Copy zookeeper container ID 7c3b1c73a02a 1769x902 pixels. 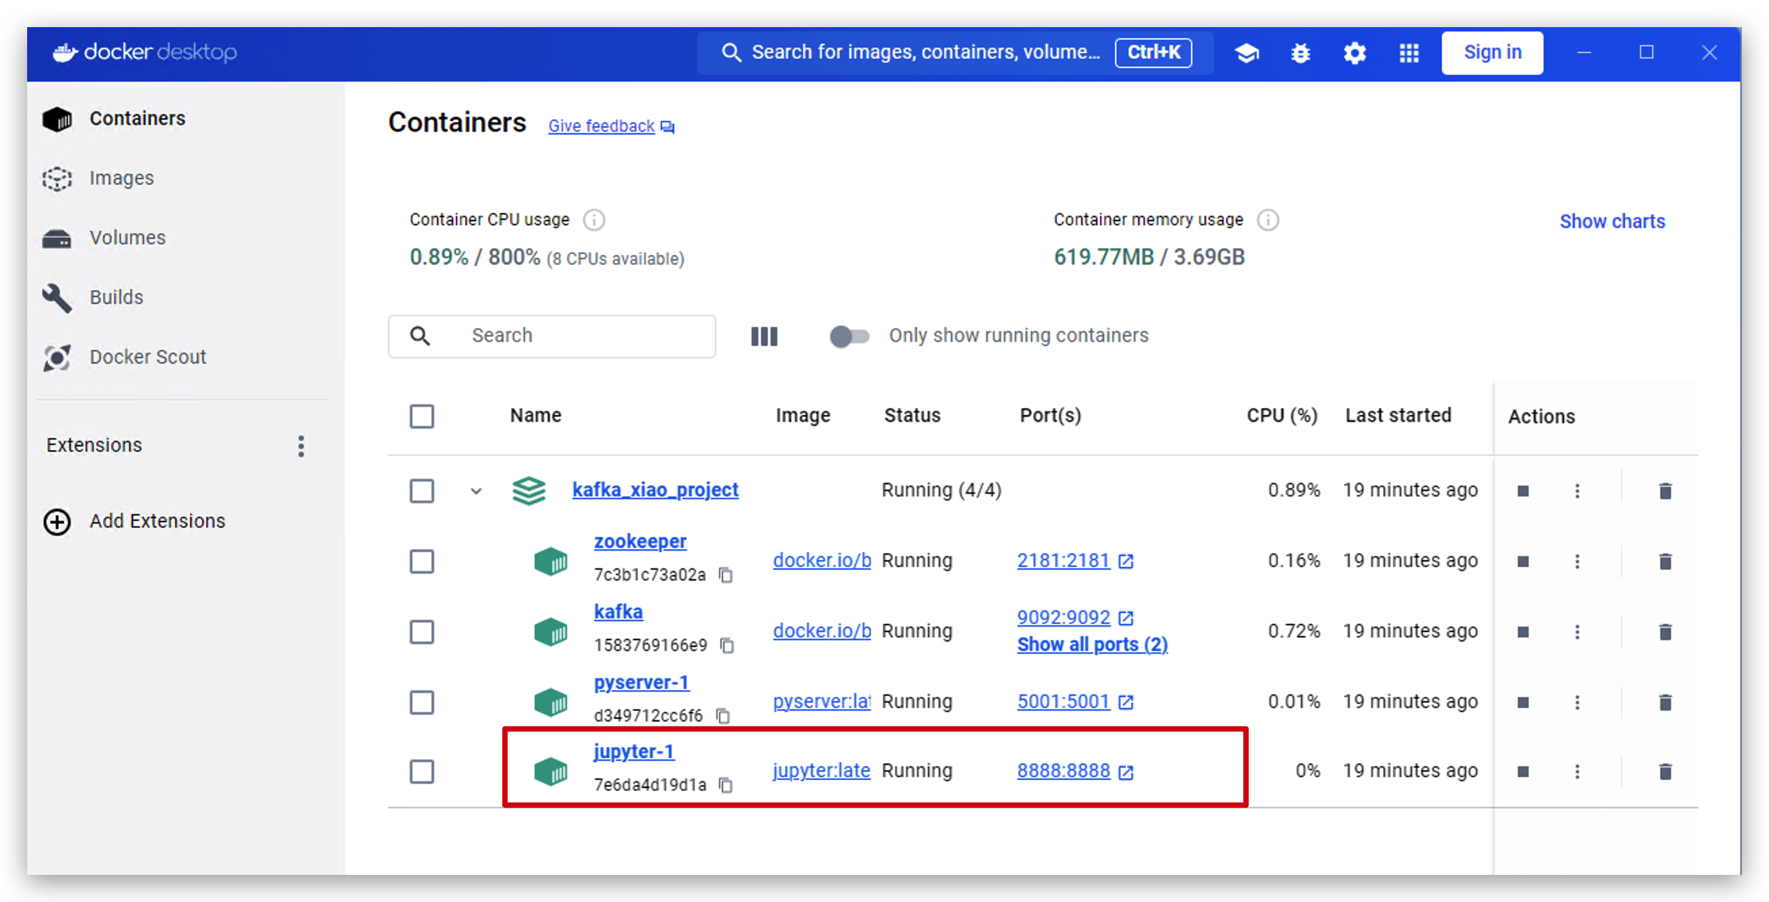point(726,574)
